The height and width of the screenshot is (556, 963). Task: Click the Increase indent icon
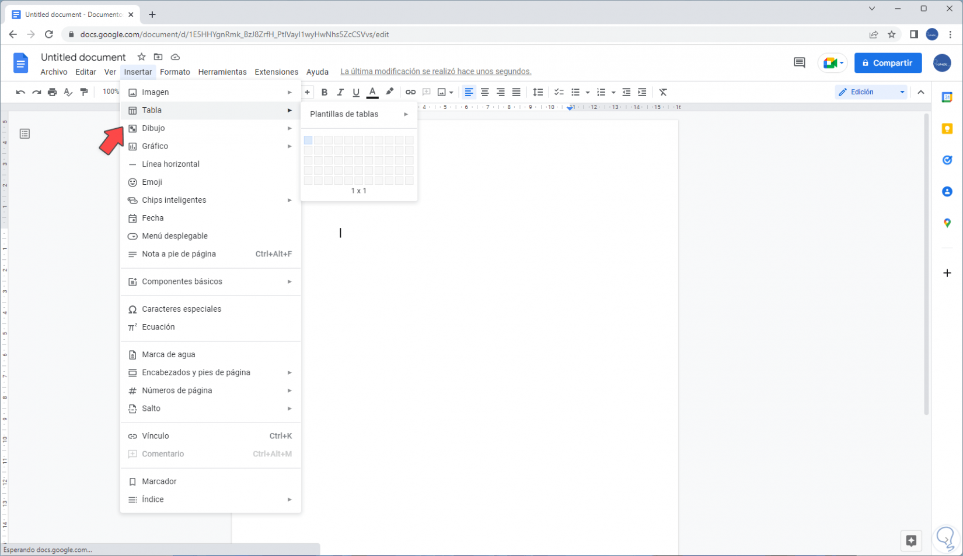pyautogui.click(x=642, y=92)
